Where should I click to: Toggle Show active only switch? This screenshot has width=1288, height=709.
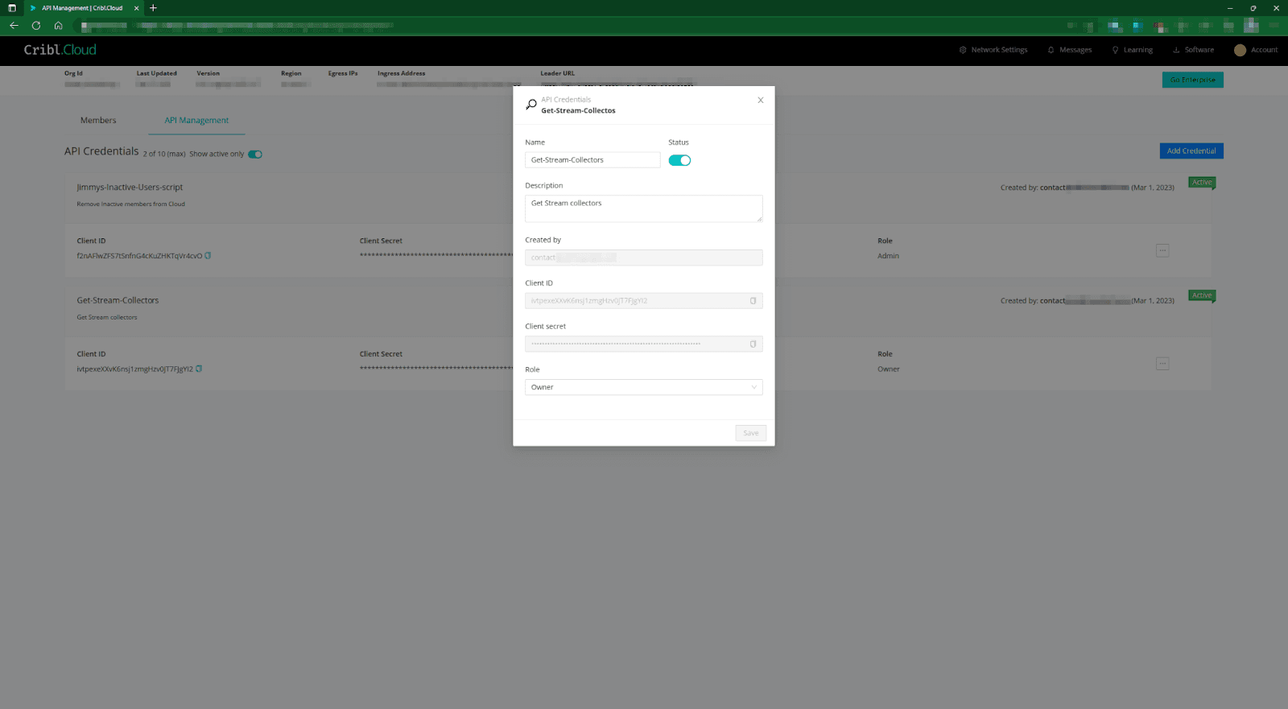coord(255,155)
